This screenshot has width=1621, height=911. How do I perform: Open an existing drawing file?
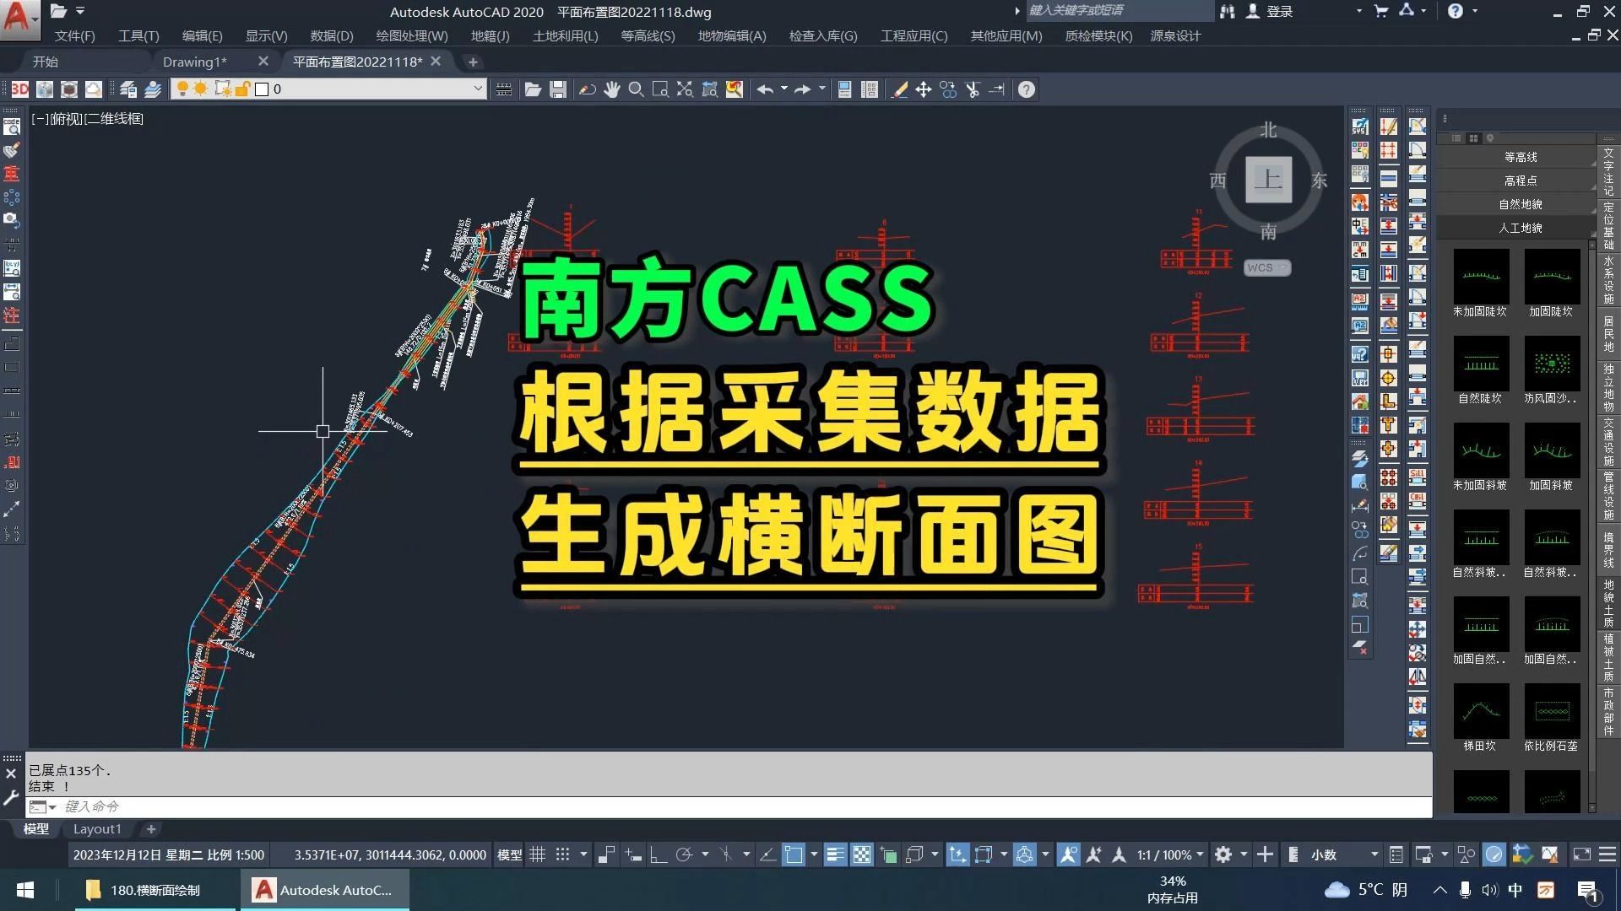[x=533, y=89]
